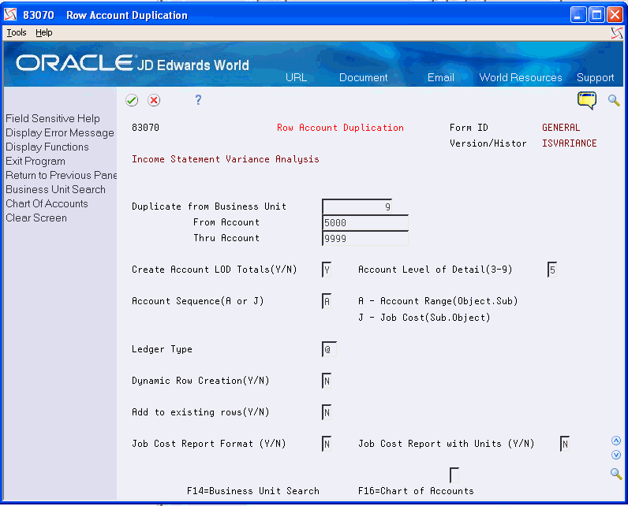
Task: Click F14=Business Unit Search text
Action: click(x=253, y=491)
